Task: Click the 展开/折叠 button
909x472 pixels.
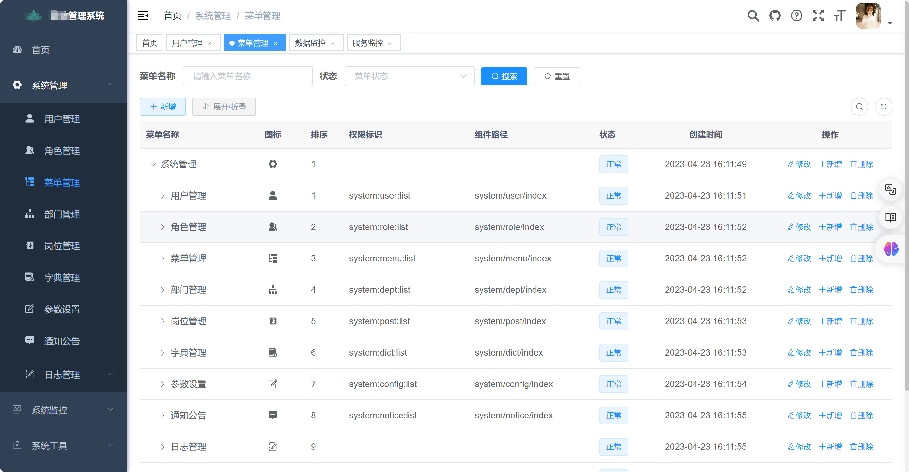Action: pos(224,107)
